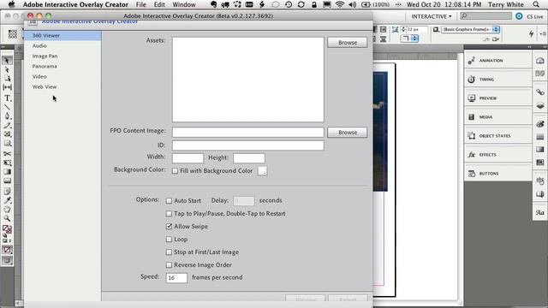
Task: Open the Preview panel
Action: point(497,98)
